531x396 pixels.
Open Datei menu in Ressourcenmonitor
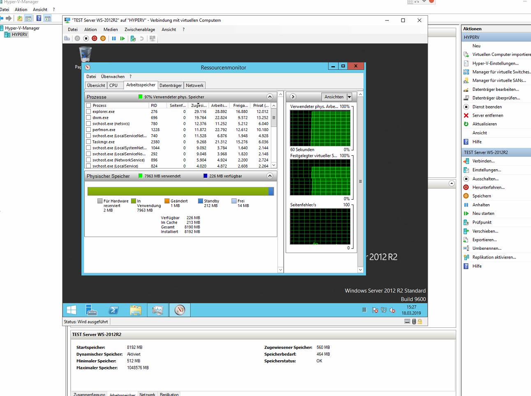91,76
